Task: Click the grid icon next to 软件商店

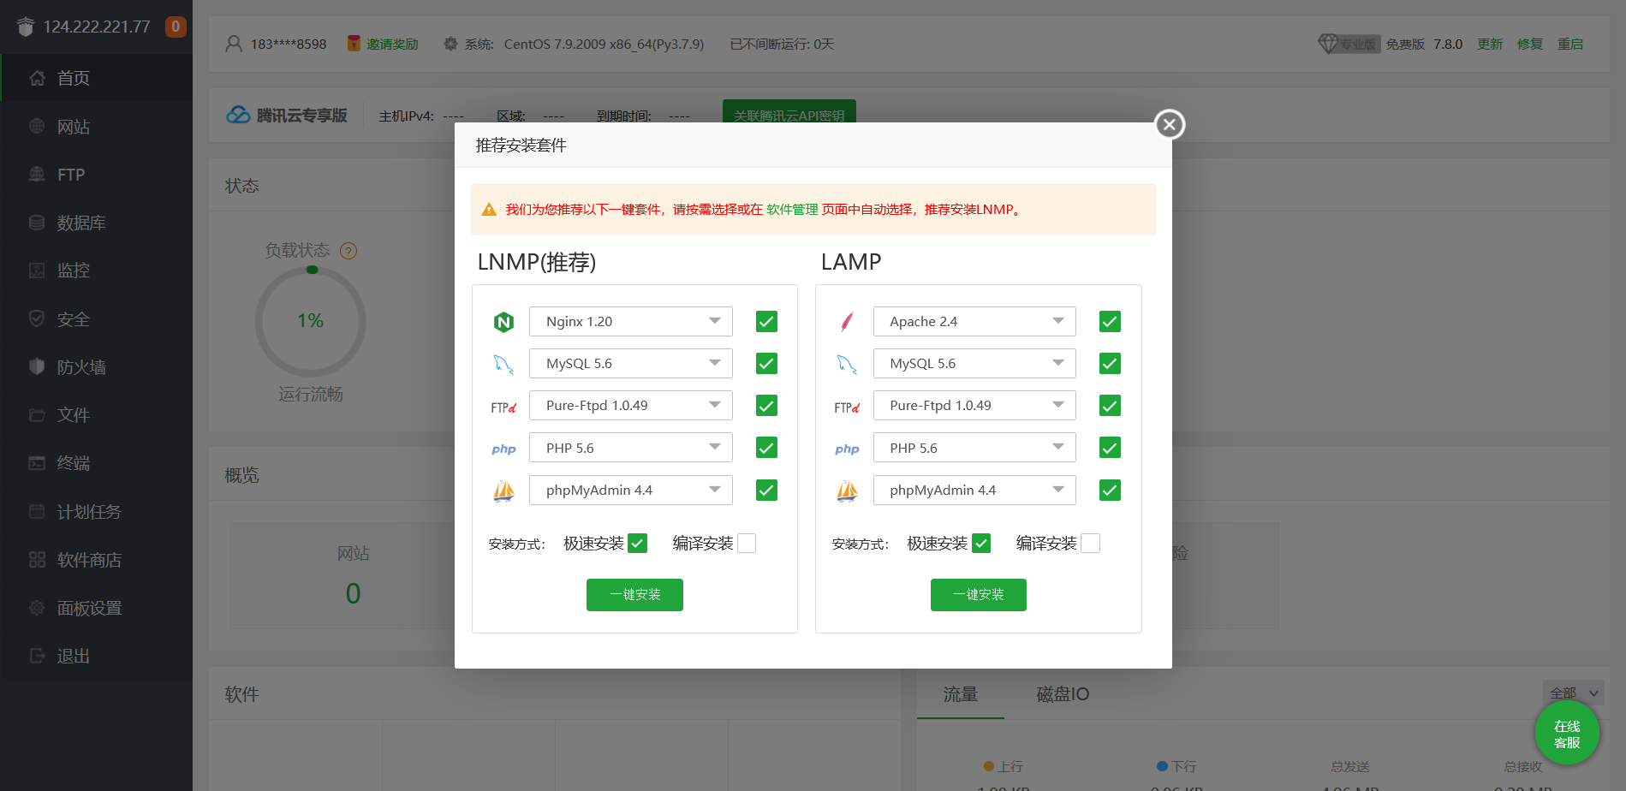Action: 37,560
